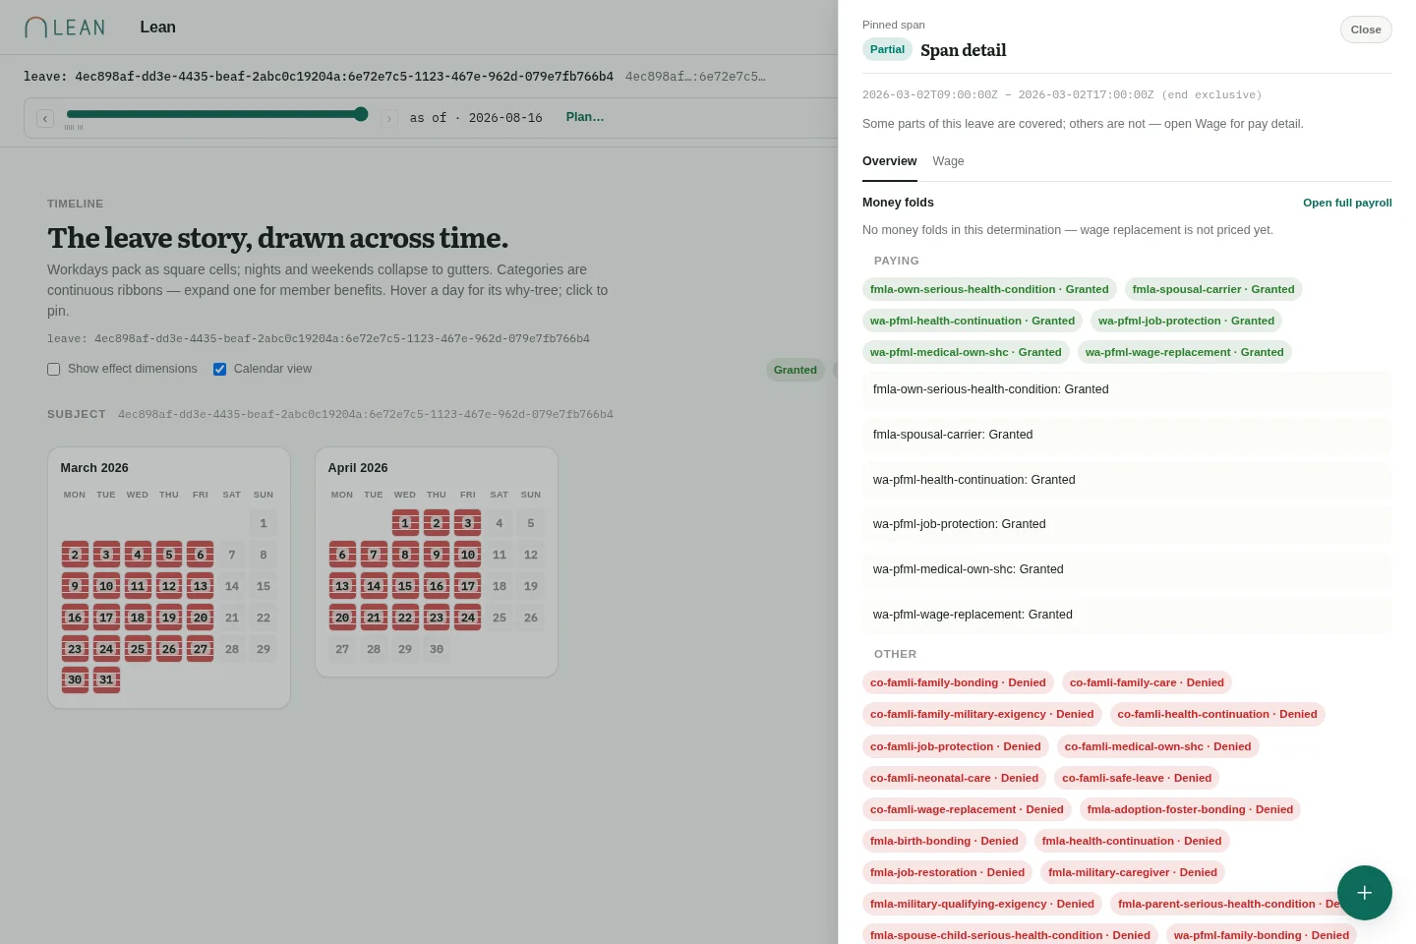Screen dimensions: 1416x944
Task: Expand the fmla-spousal-carrier: Granted row
Action: 1127,435
